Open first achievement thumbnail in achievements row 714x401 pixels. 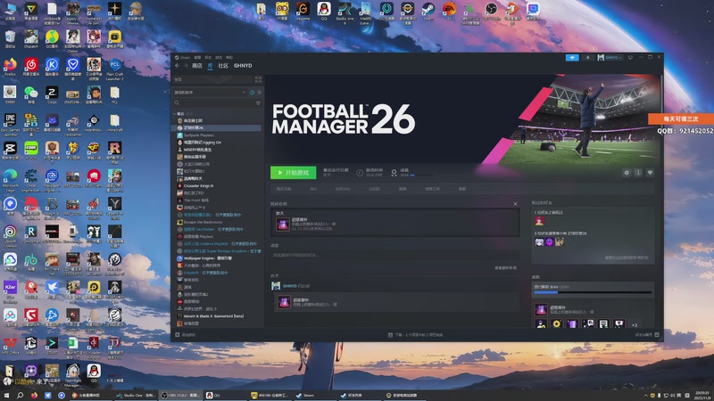(x=541, y=324)
